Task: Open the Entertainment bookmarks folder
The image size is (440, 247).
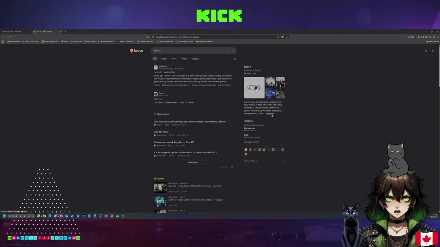Action: coord(14,42)
